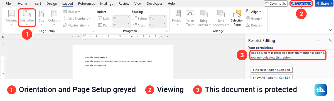The image size is (334, 101).
Task: Click the Wrap Text icon
Action: 190,14
